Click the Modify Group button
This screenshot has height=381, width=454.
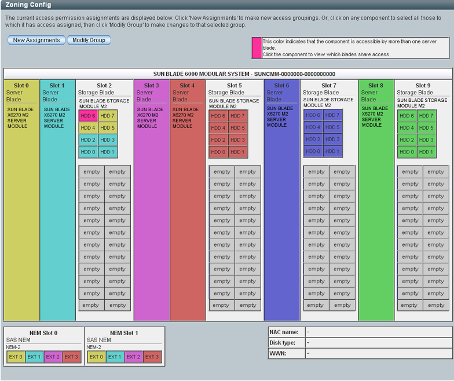click(89, 40)
